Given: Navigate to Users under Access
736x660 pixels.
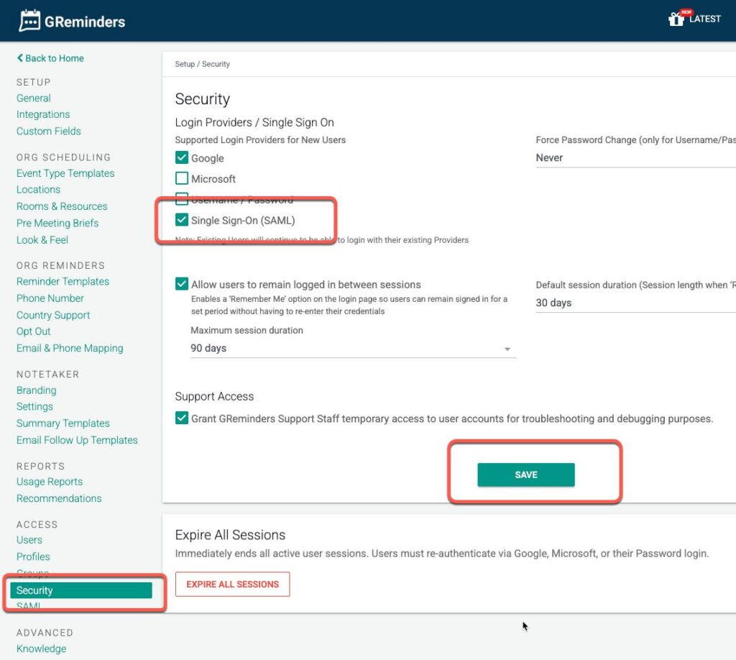Looking at the screenshot, I should click(x=29, y=540).
